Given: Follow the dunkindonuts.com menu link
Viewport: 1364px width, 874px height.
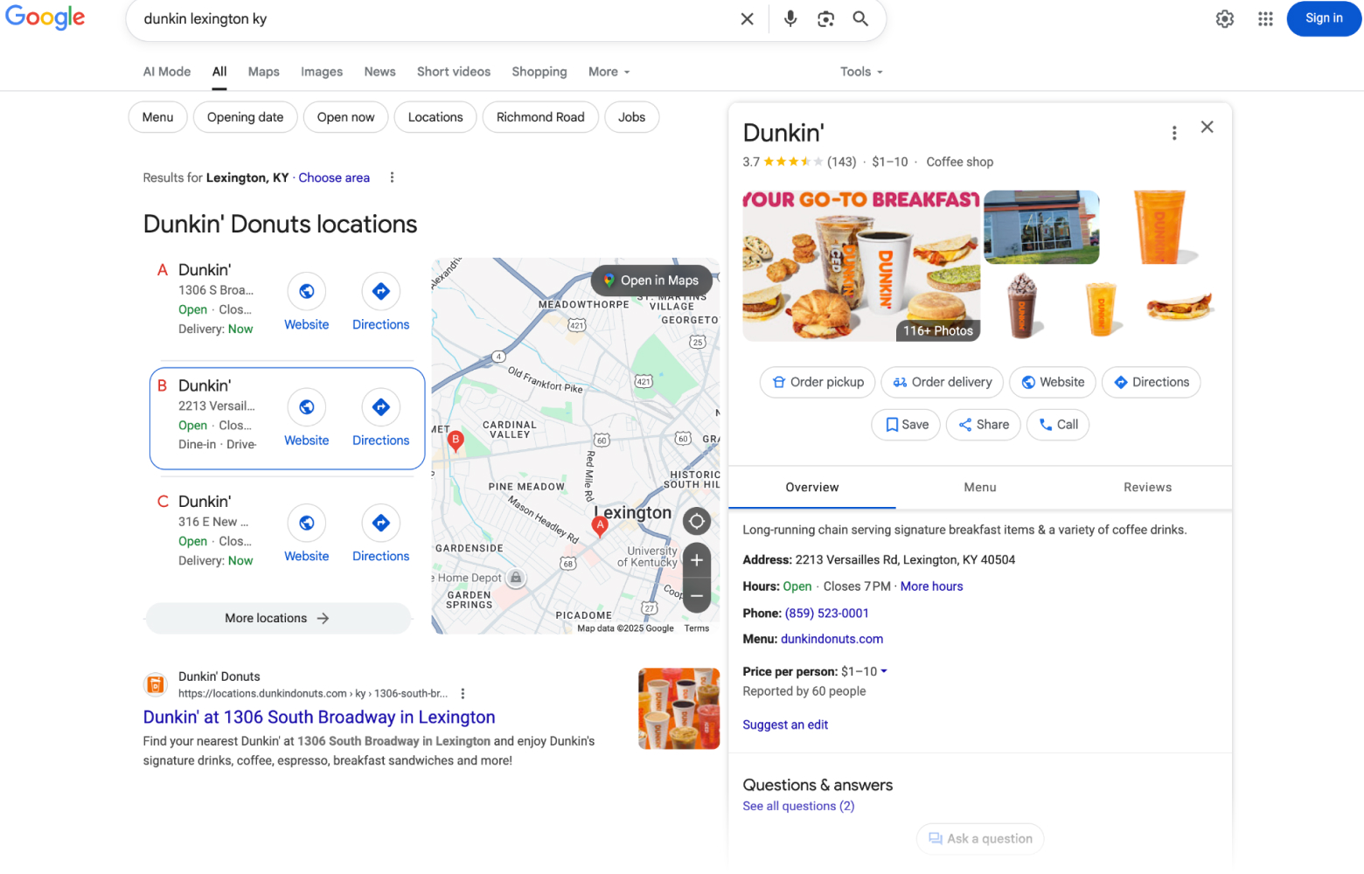Looking at the screenshot, I should 832,639.
